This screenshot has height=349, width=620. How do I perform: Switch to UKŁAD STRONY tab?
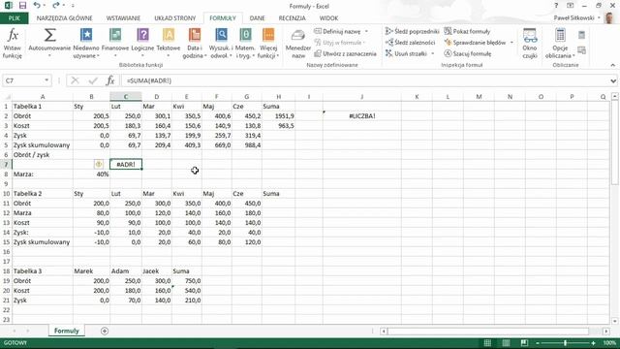click(174, 18)
